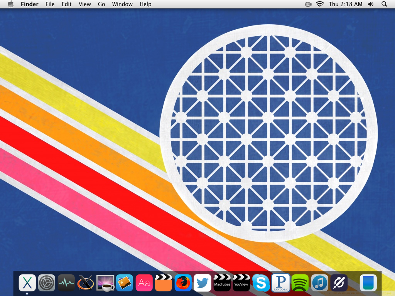Open the File menu
The image size is (395, 296).
50,4
